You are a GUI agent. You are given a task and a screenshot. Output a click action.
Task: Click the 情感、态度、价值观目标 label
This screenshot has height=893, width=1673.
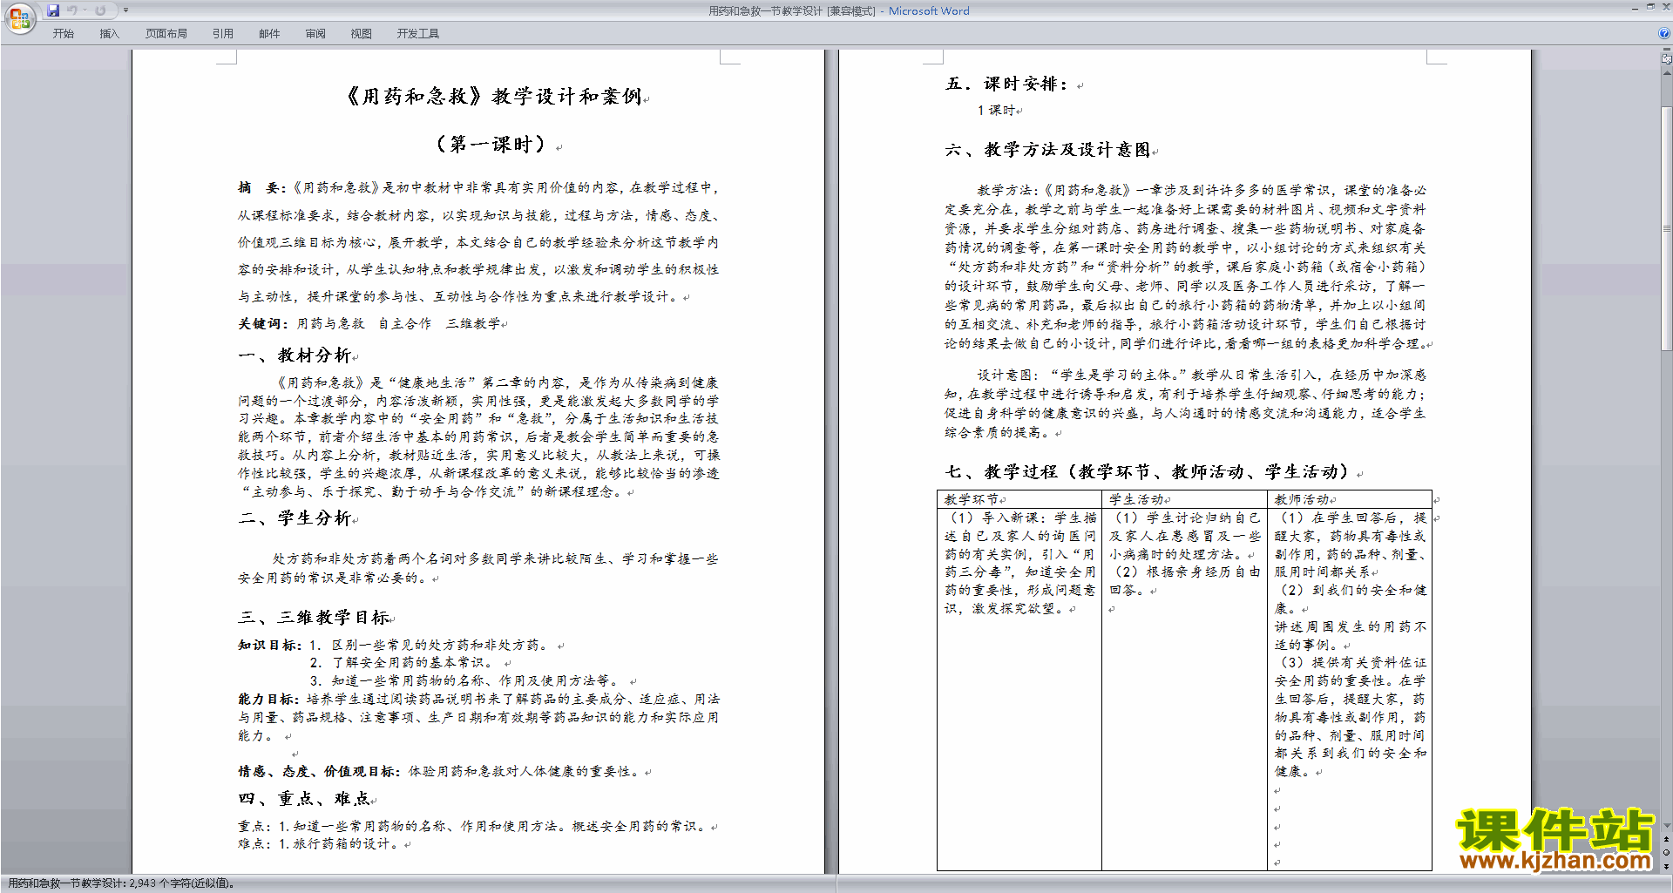319,772
